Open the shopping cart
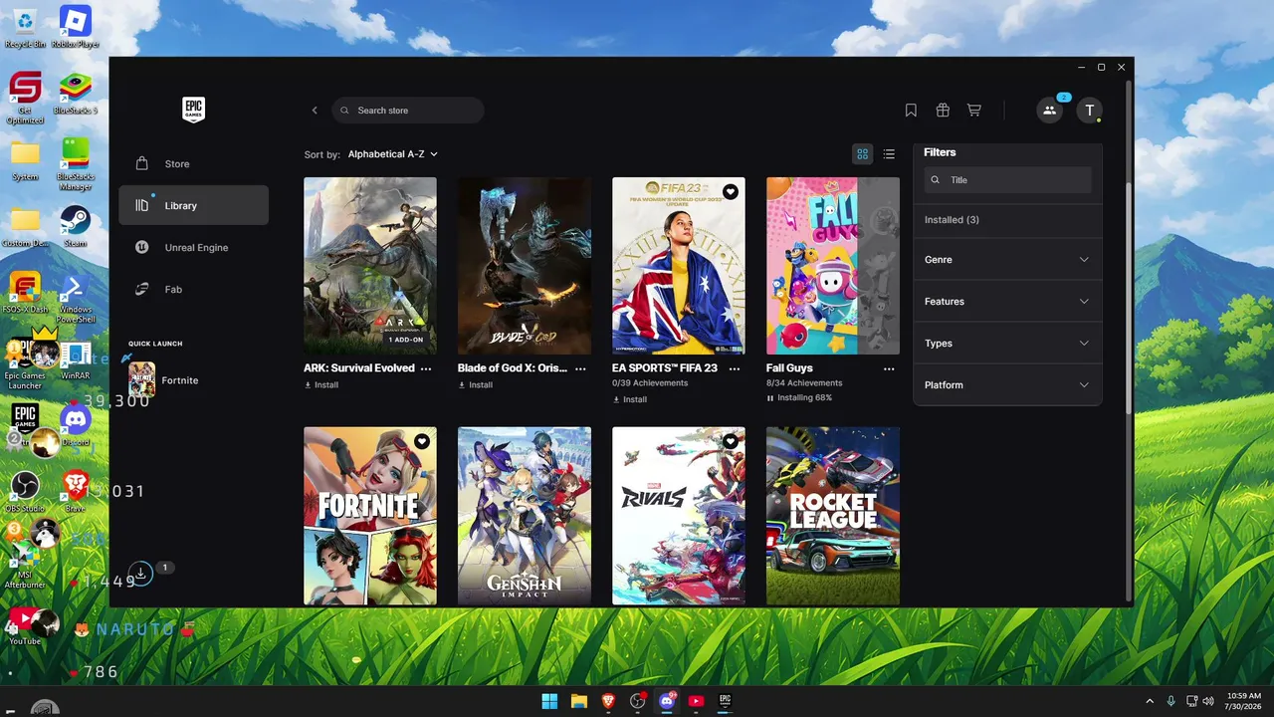 click(974, 111)
